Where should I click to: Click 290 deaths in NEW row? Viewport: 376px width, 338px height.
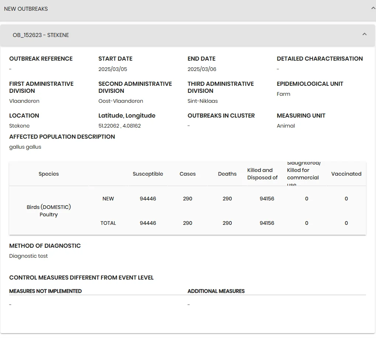pyautogui.click(x=227, y=199)
